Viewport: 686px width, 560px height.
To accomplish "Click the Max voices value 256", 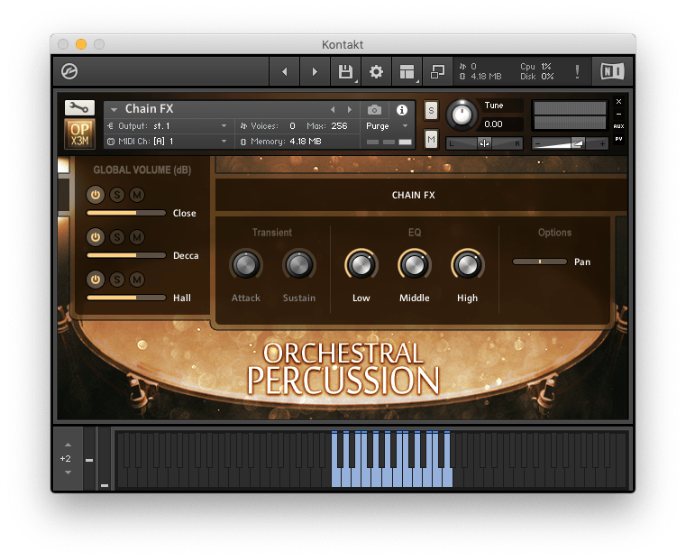I will tap(339, 126).
